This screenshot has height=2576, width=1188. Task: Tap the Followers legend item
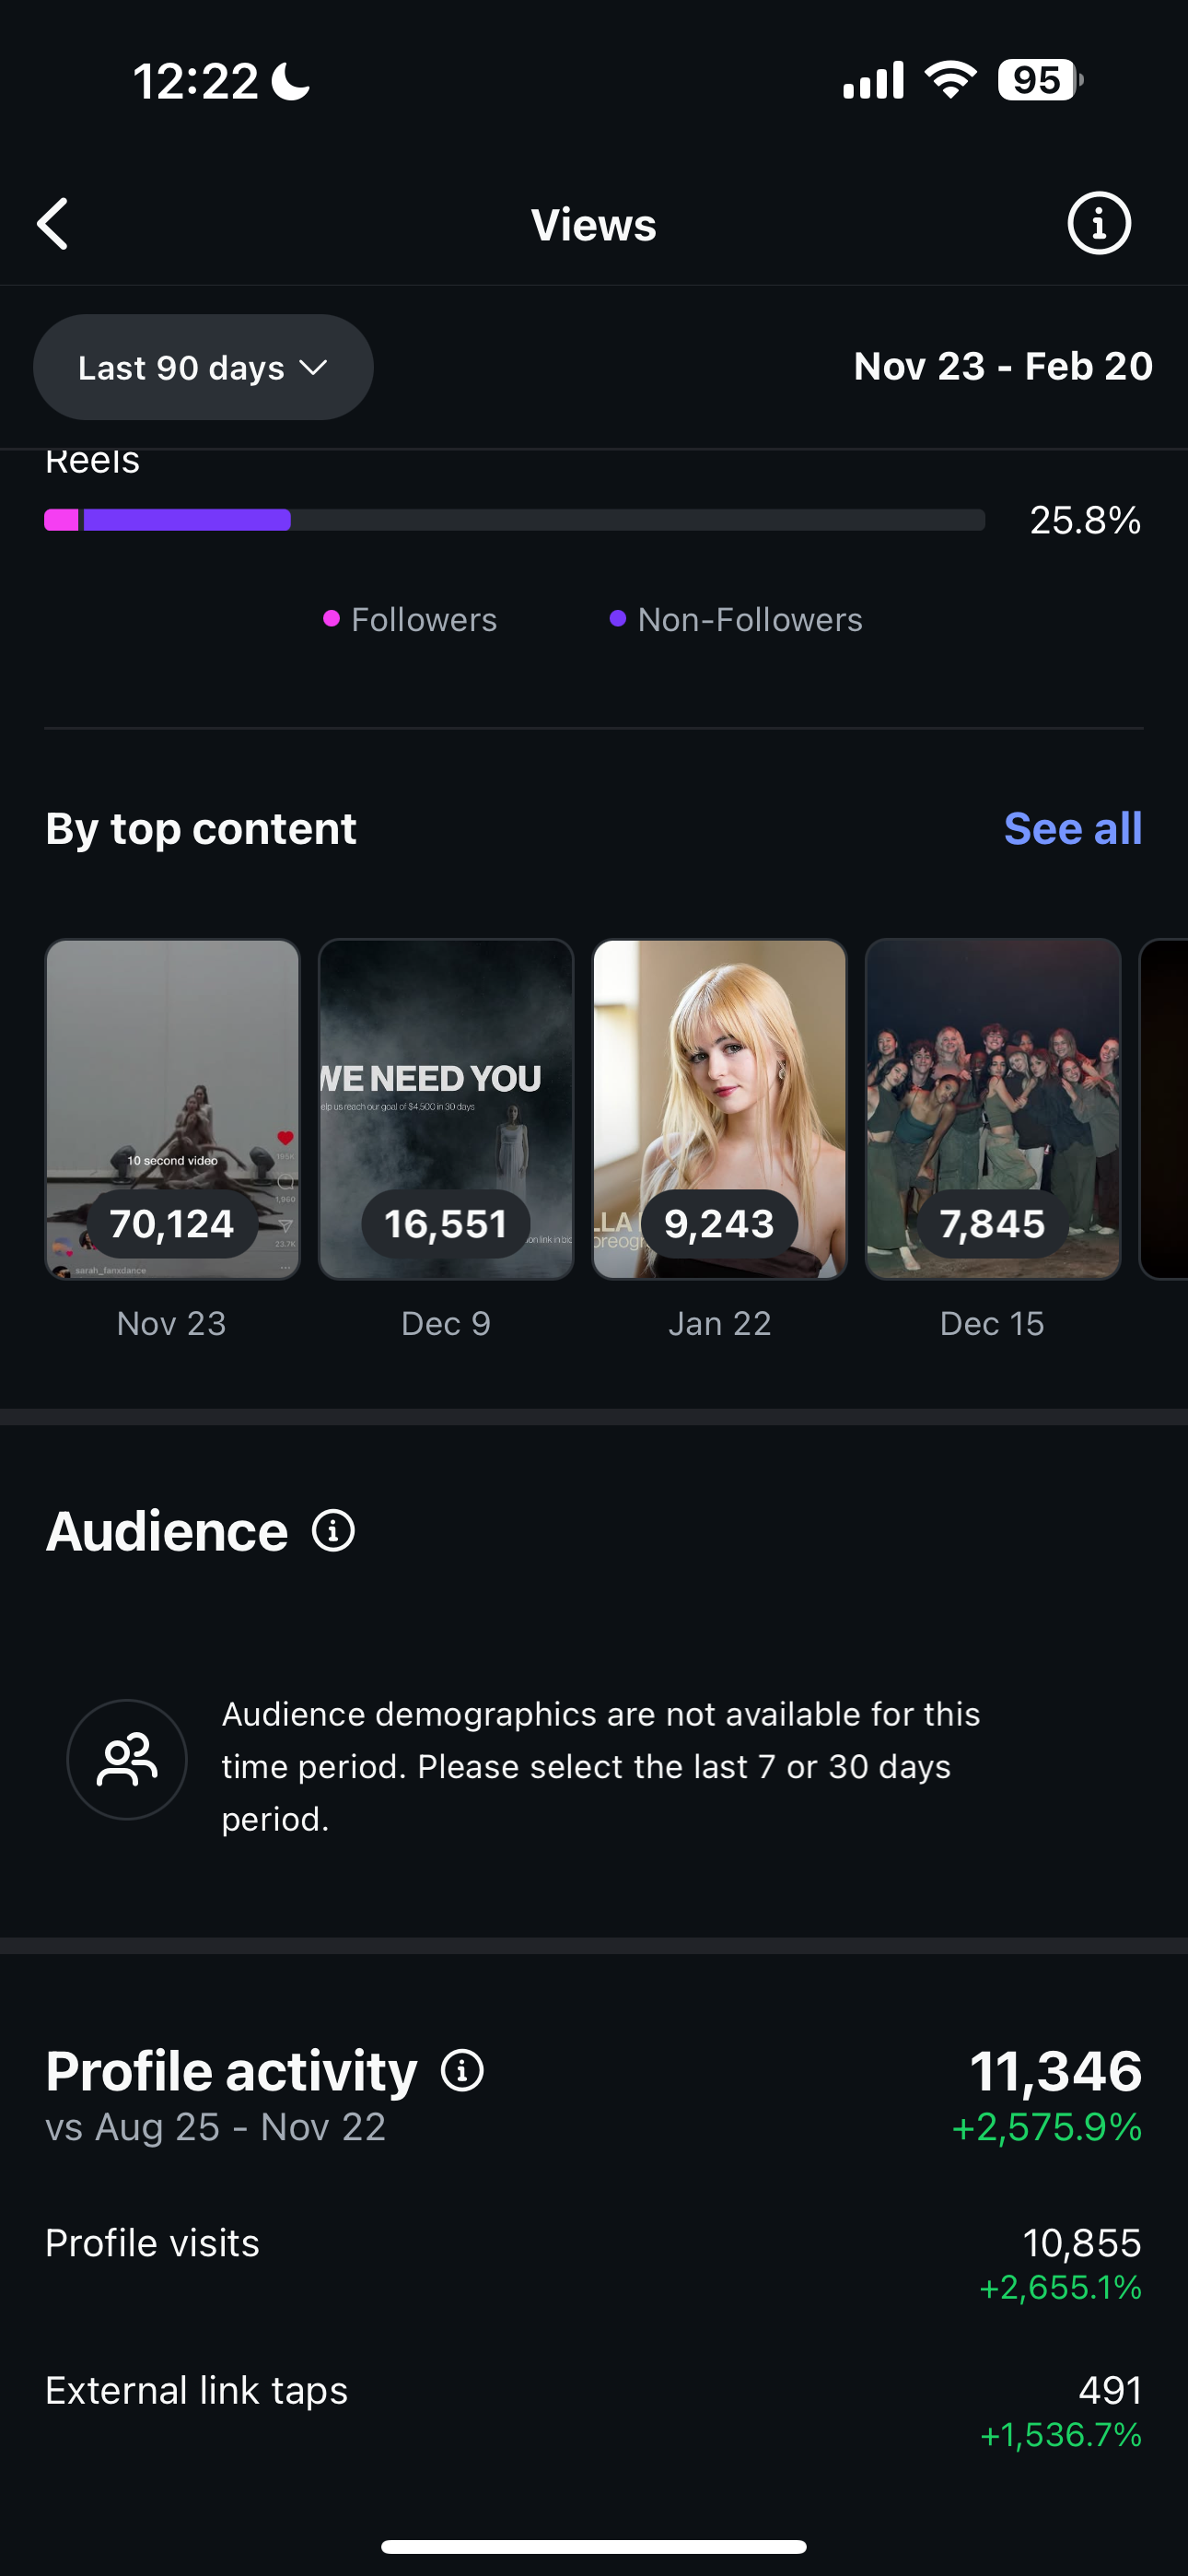[411, 620]
